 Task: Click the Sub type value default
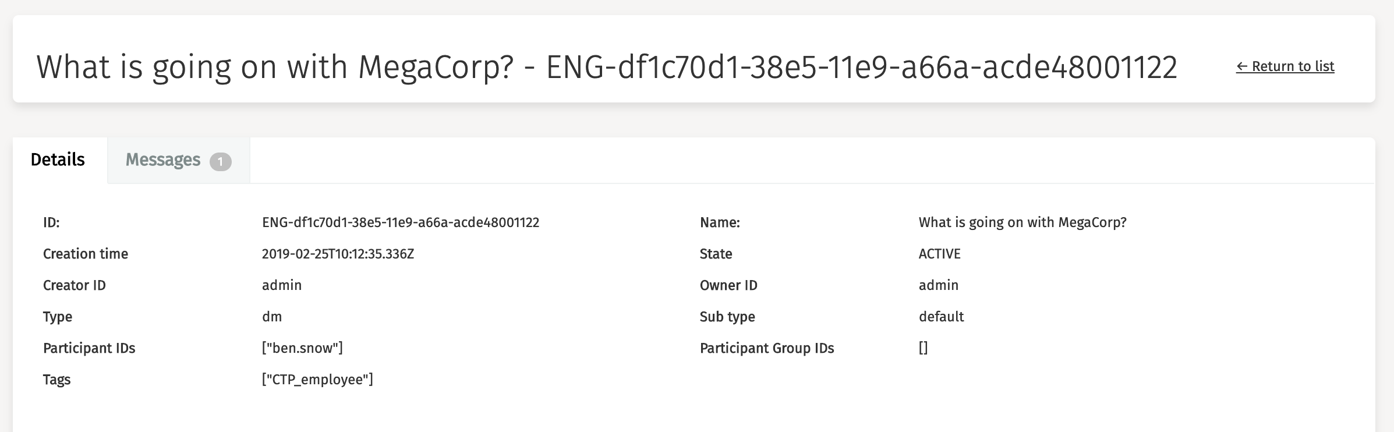click(x=942, y=317)
